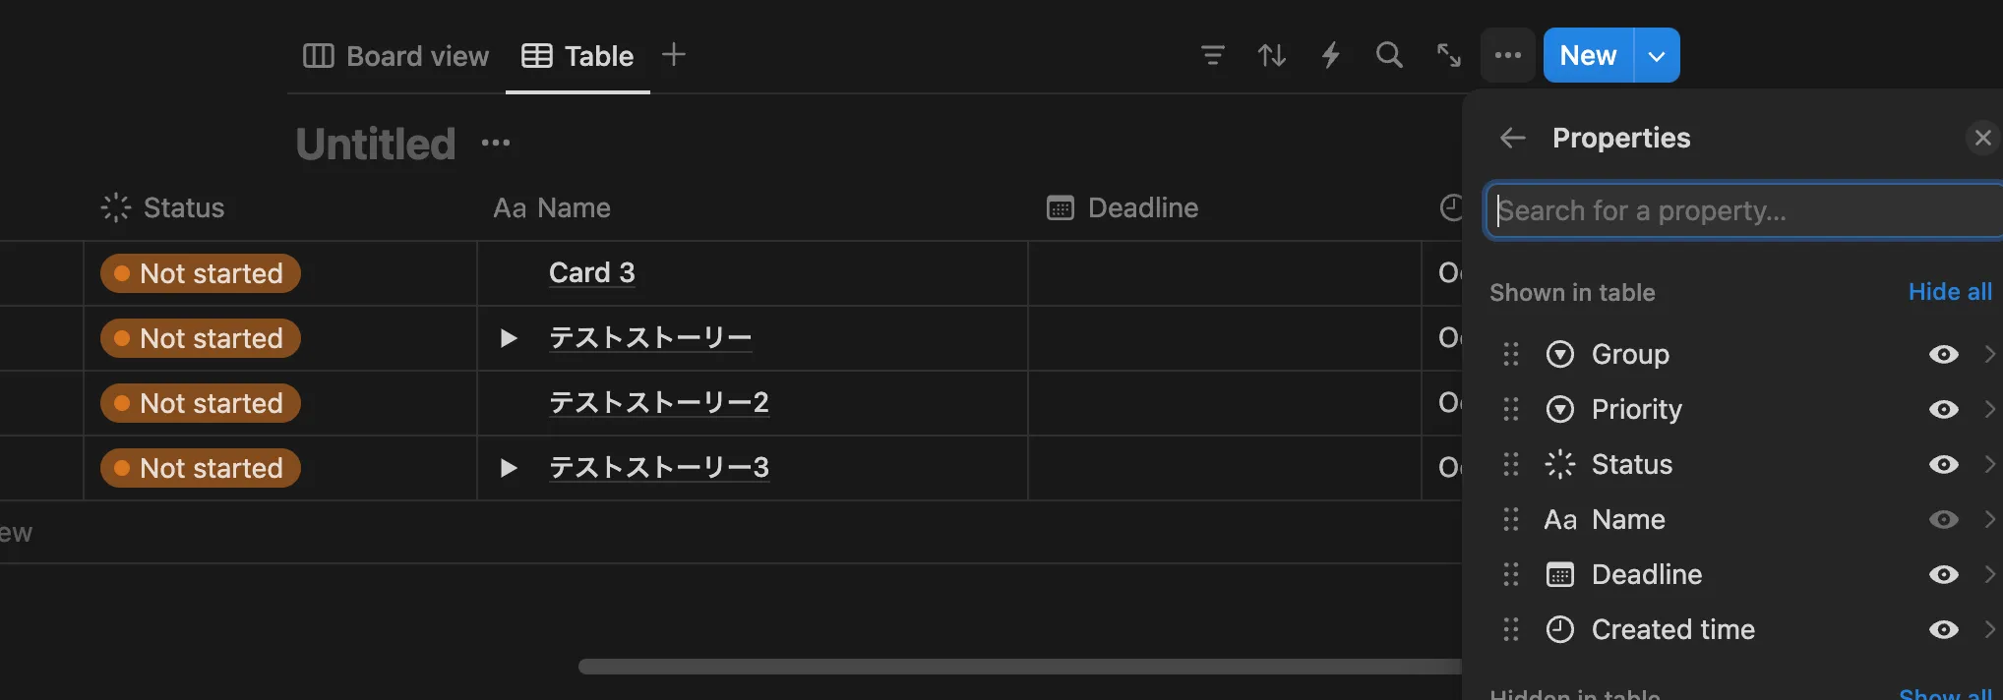Image resolution: width=2003 pixels, height=700 pixels.
Task: Toggle visibility of Priority property
Action: tap(1943, 409)
